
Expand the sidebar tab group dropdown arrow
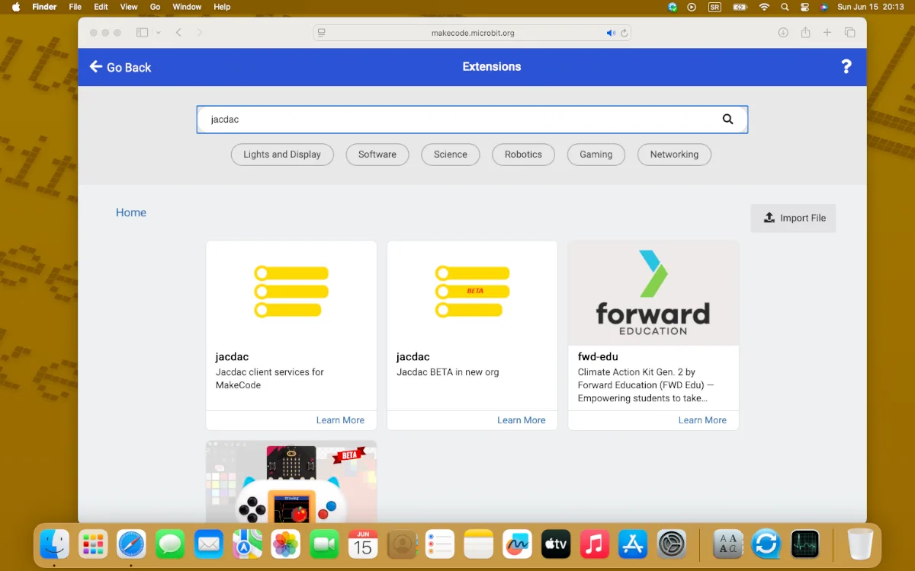(159, 33)
